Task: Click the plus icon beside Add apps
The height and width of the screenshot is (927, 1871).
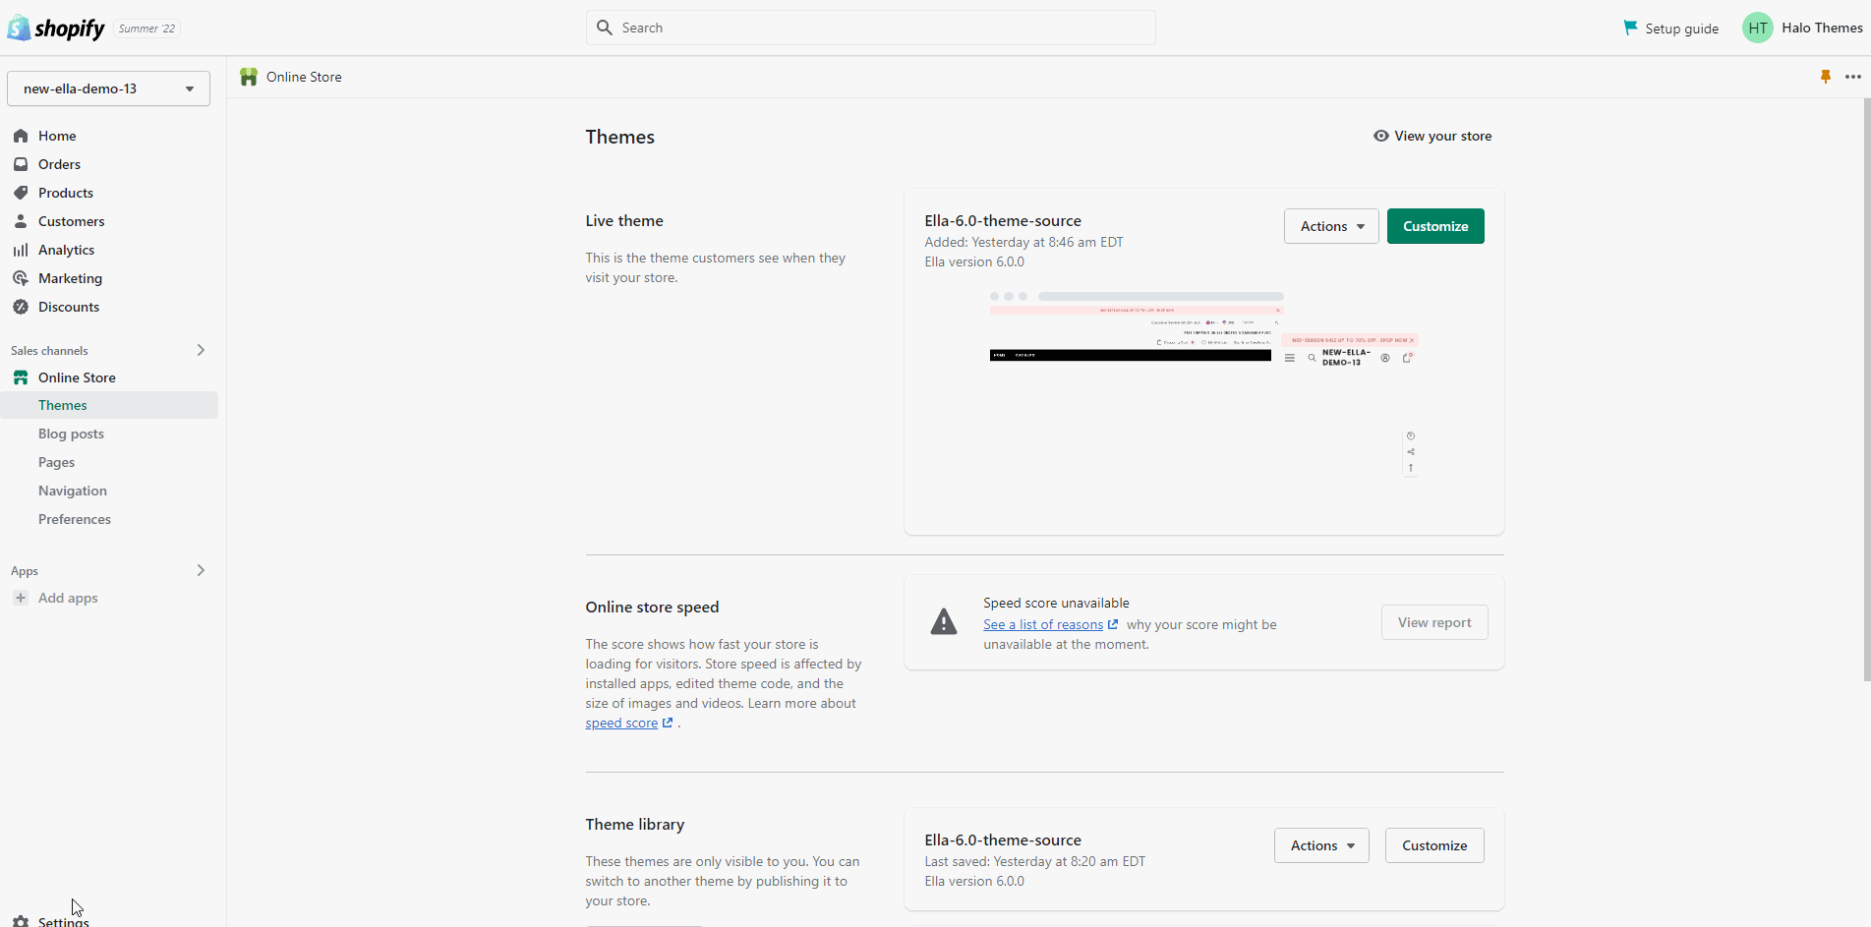Action: [21, 598]
